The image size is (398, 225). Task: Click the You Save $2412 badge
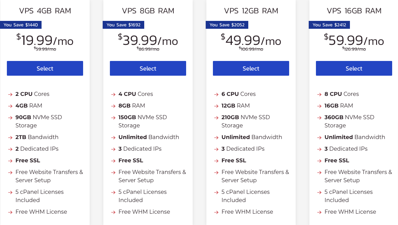[329, 24]
